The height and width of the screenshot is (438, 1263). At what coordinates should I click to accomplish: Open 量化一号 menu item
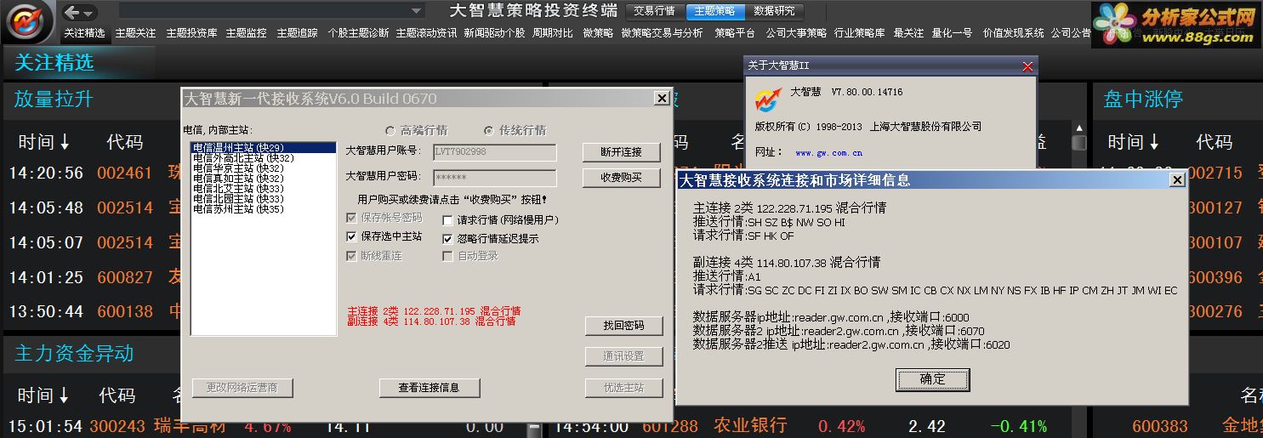952,33
